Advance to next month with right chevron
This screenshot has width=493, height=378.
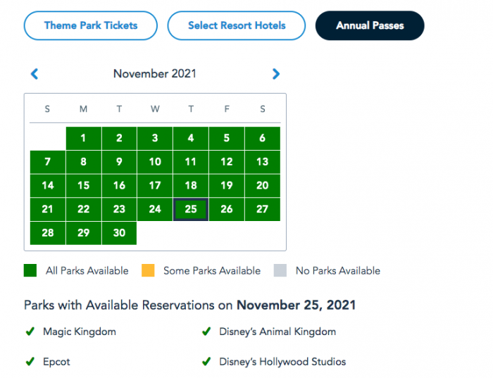coord(276,74)
